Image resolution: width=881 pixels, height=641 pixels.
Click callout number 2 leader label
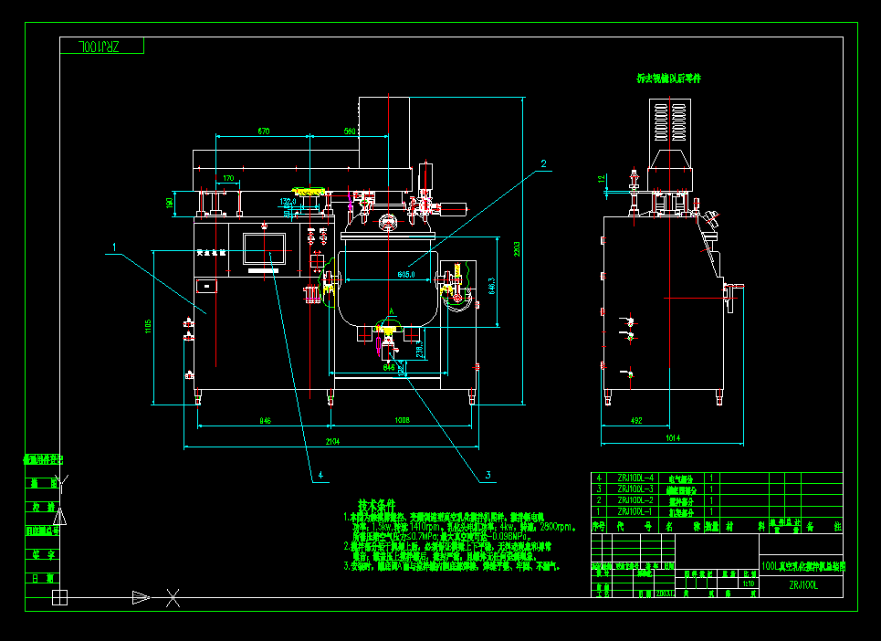543,164
